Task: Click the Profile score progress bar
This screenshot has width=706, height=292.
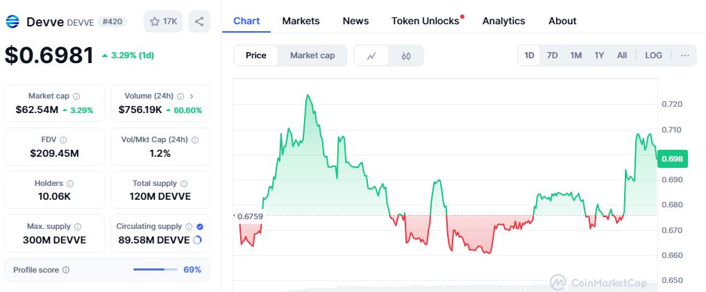Action: click(156, 270)
